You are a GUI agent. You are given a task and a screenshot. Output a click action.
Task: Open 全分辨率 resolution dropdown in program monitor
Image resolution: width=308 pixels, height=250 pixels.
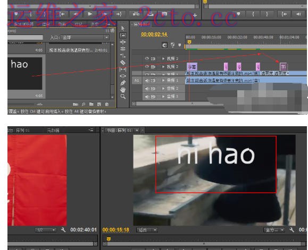coord(274,230)
